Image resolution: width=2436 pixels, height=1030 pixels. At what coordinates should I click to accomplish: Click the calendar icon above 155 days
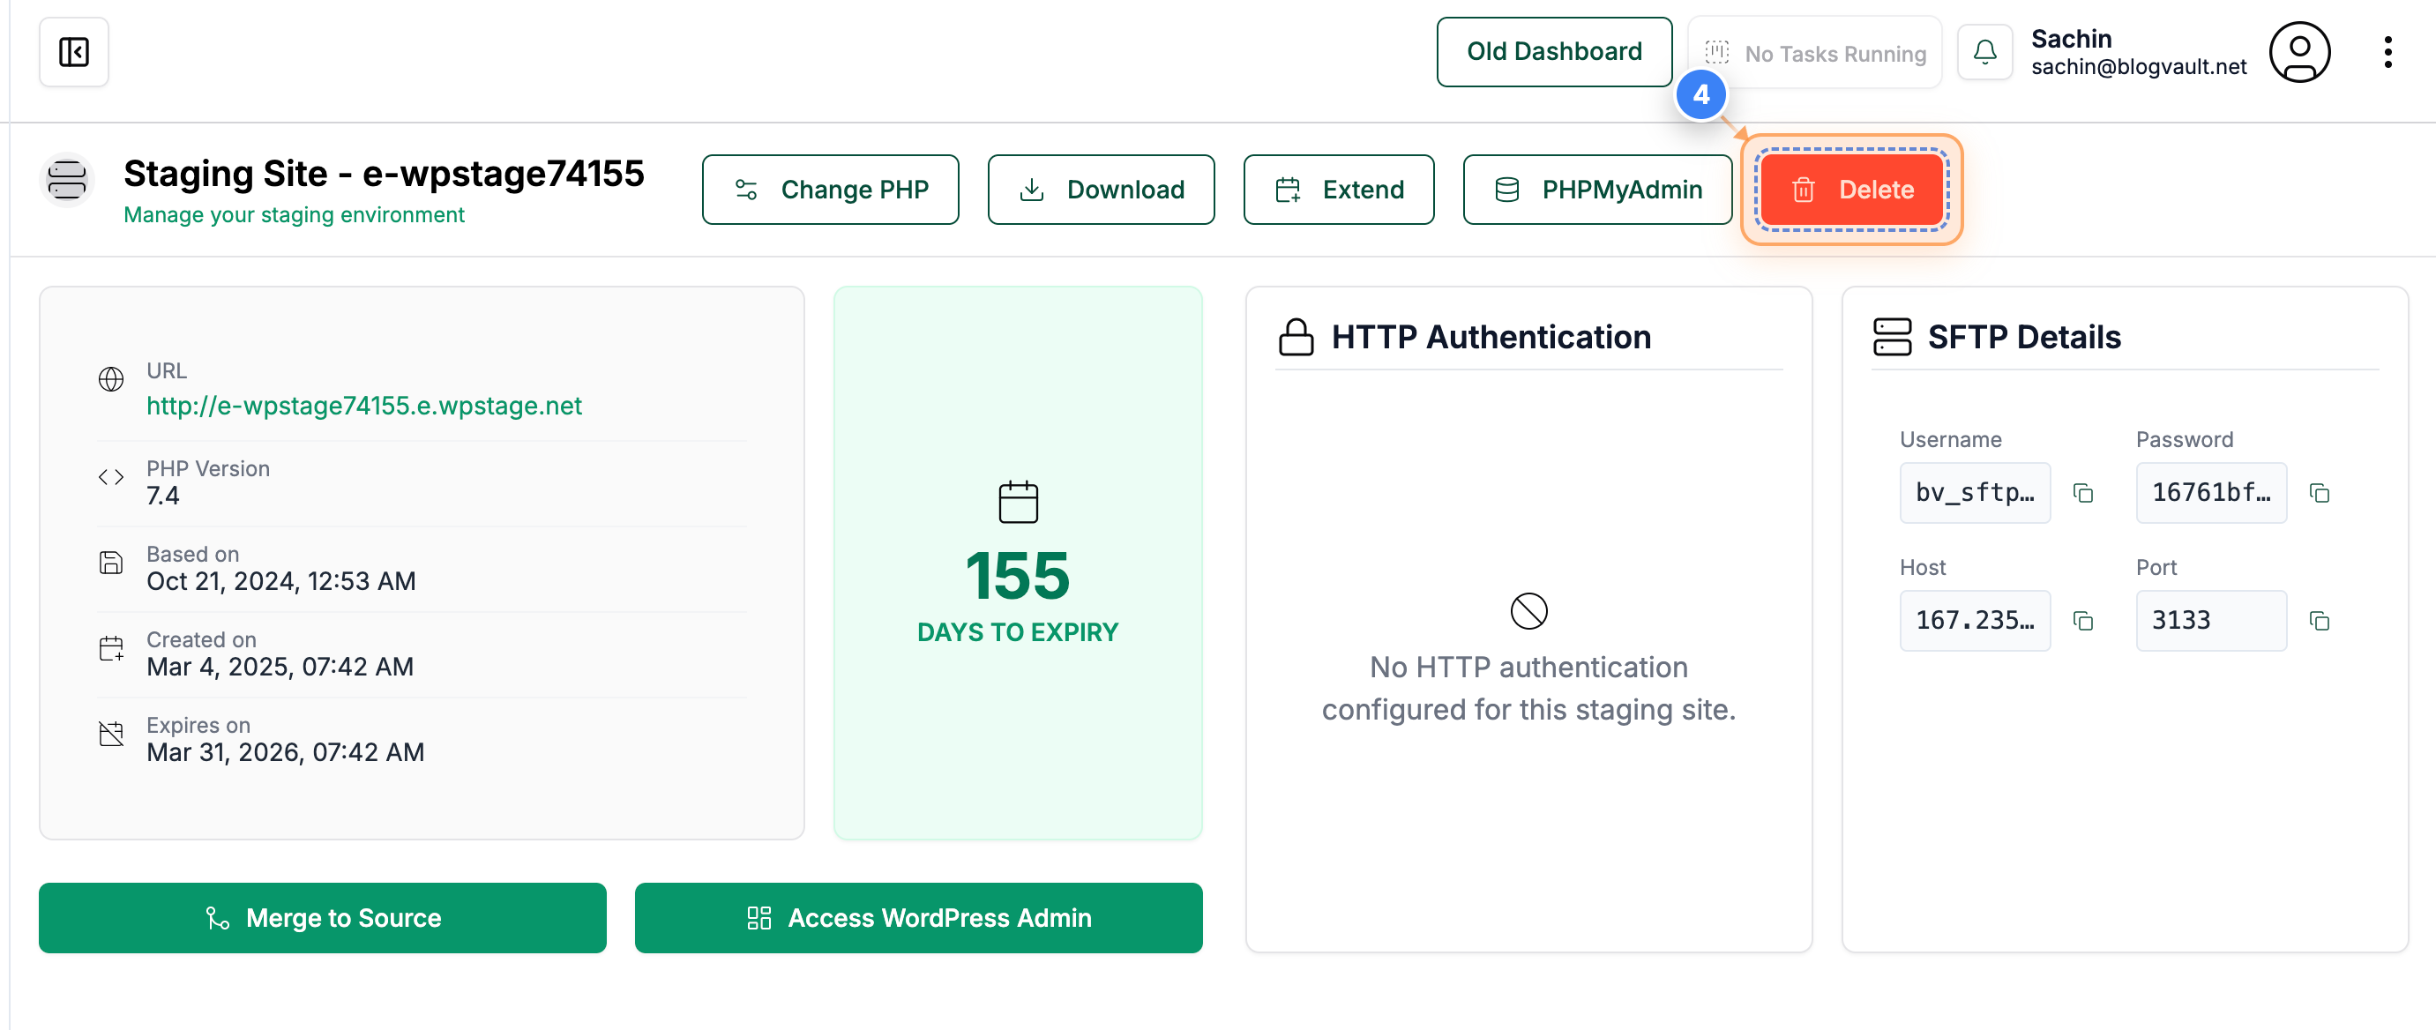tap(1019, 503)
